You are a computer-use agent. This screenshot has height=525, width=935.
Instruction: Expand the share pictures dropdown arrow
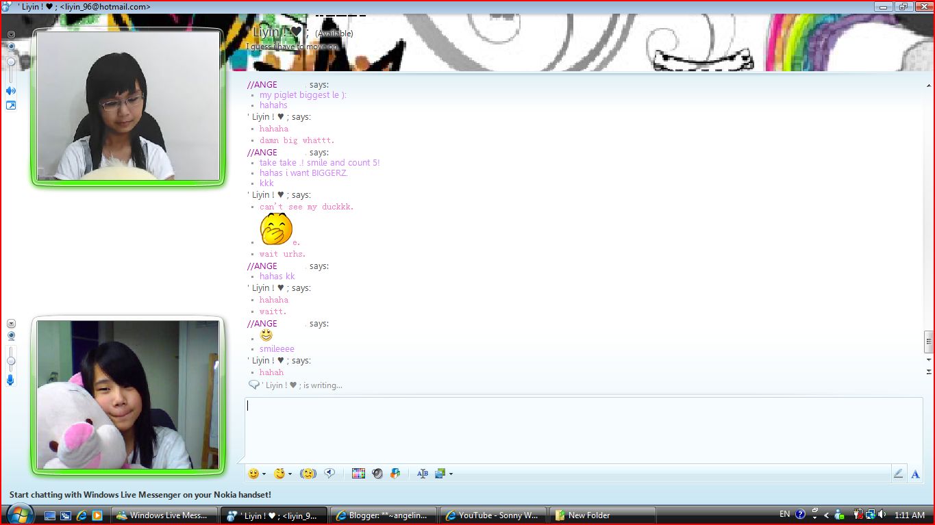click(451, 474)
